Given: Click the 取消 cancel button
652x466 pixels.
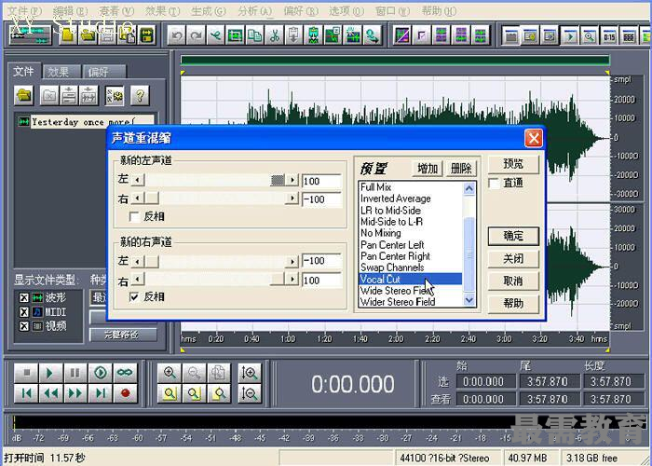Looking at the screenshot, I should pos(513,281).
